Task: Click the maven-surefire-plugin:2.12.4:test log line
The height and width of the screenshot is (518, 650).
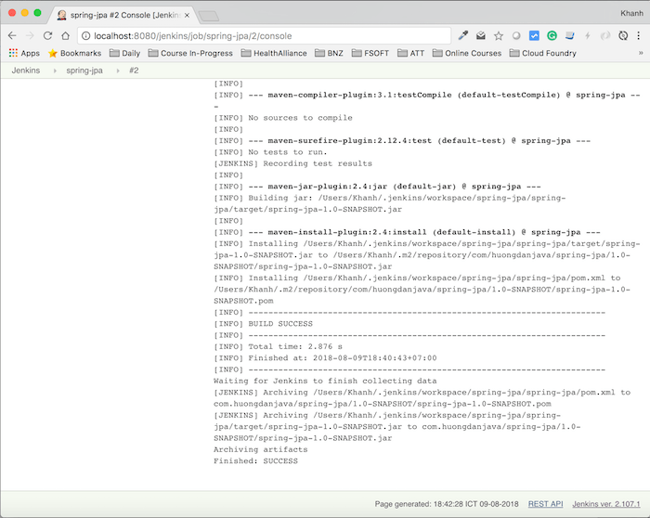Action: [x=402, y=141]
